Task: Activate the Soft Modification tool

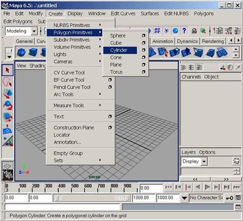Action: tap(8, 129)
